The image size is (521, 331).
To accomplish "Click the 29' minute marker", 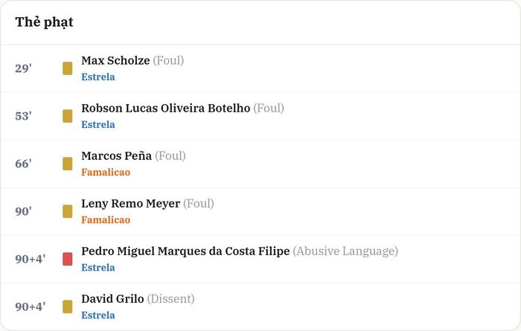I will pyautogui.click(x=23, y=68).
